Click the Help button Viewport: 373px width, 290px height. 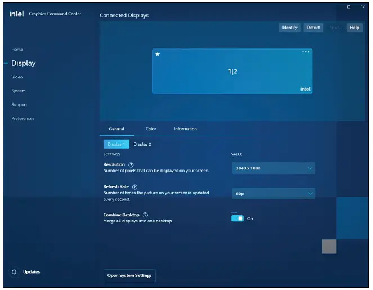[x=354, y=28]
